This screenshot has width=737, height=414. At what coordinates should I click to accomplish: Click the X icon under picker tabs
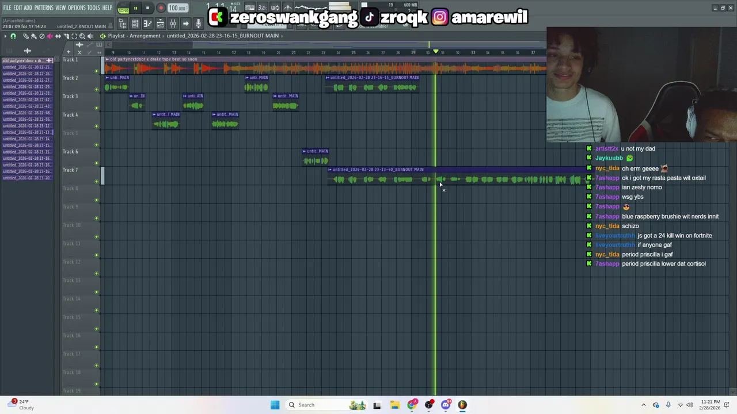coord(79,52)
